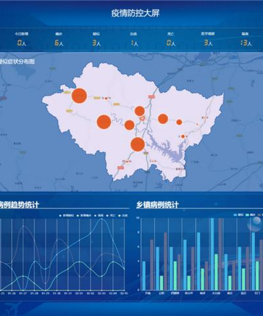Screen dimensions: 263x316
Task: Click the 乡镇病例统计 panel heading
Action: click(158, 205)
